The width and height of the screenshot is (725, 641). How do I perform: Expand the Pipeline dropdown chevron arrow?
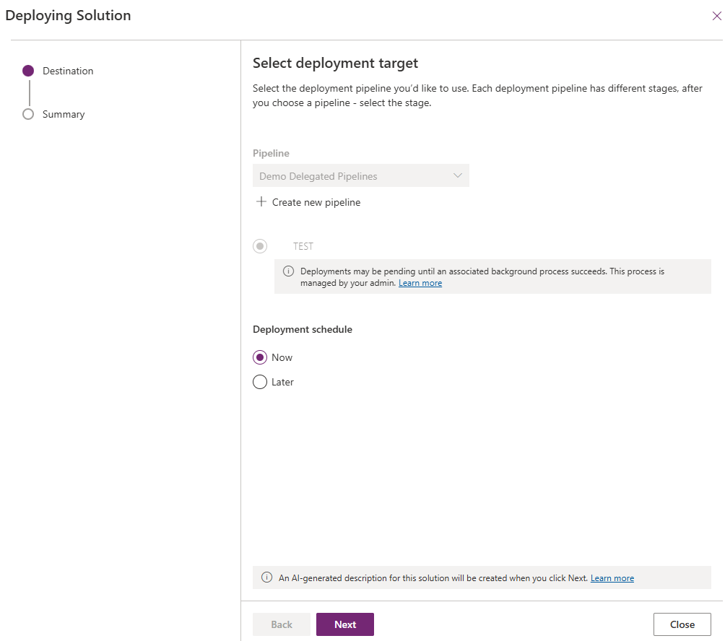click(x=457, y=176)
